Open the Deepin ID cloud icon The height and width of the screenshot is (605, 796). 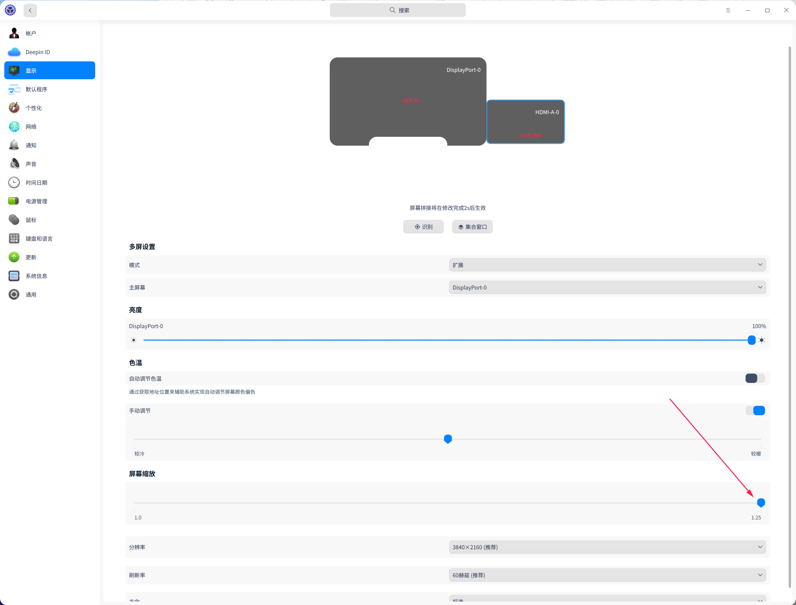pyautogui.click(x=14, y=52)
